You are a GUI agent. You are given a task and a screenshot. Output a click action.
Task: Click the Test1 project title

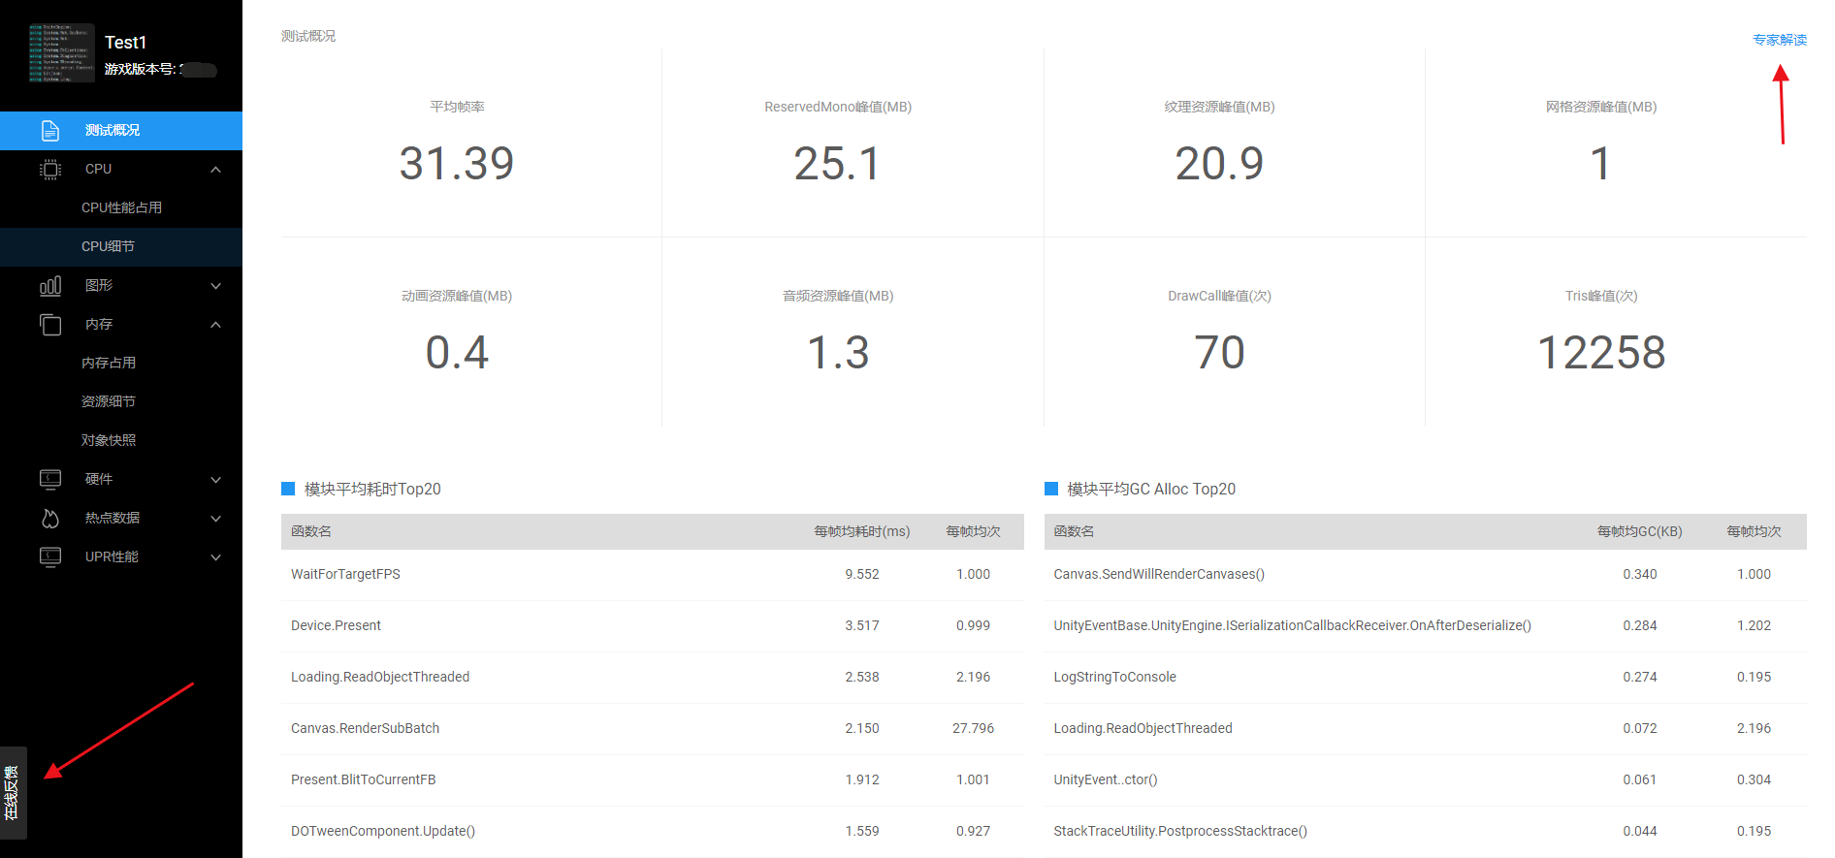pos(125,43)
